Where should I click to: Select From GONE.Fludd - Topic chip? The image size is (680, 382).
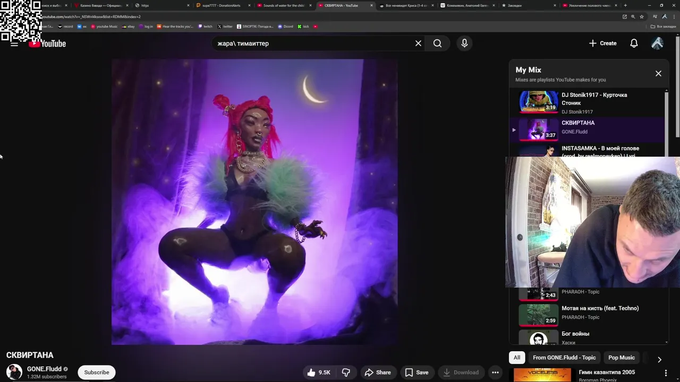coord(564,358)
